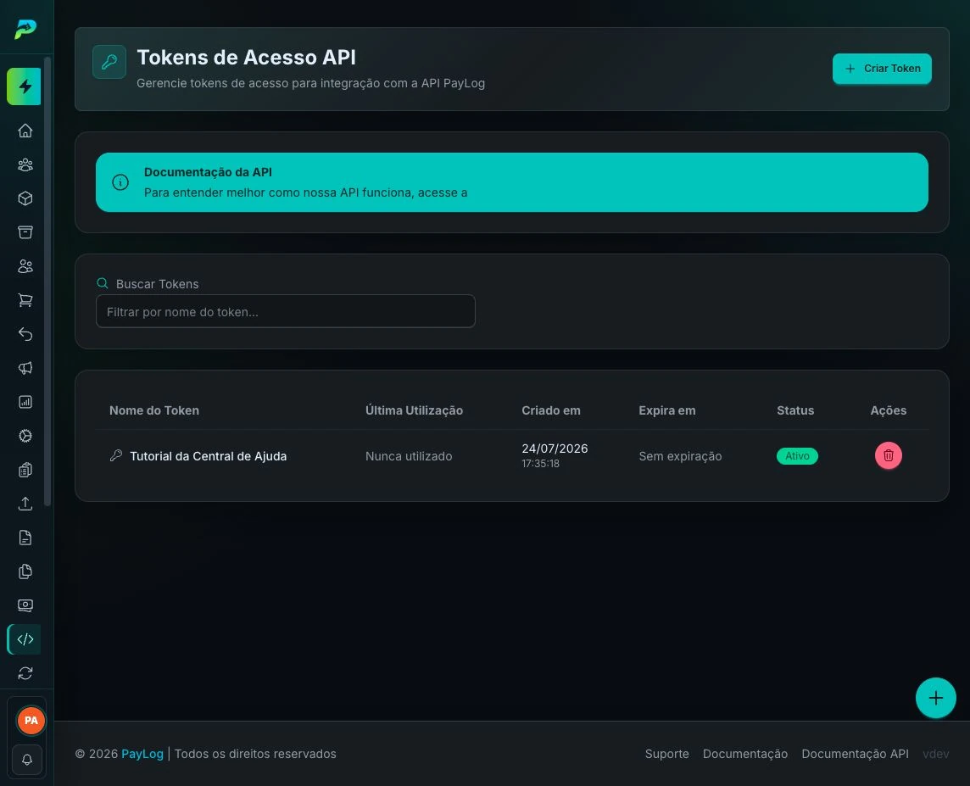
Task: Open the lightning bolt quick actions icon
Action: (24, 86)
